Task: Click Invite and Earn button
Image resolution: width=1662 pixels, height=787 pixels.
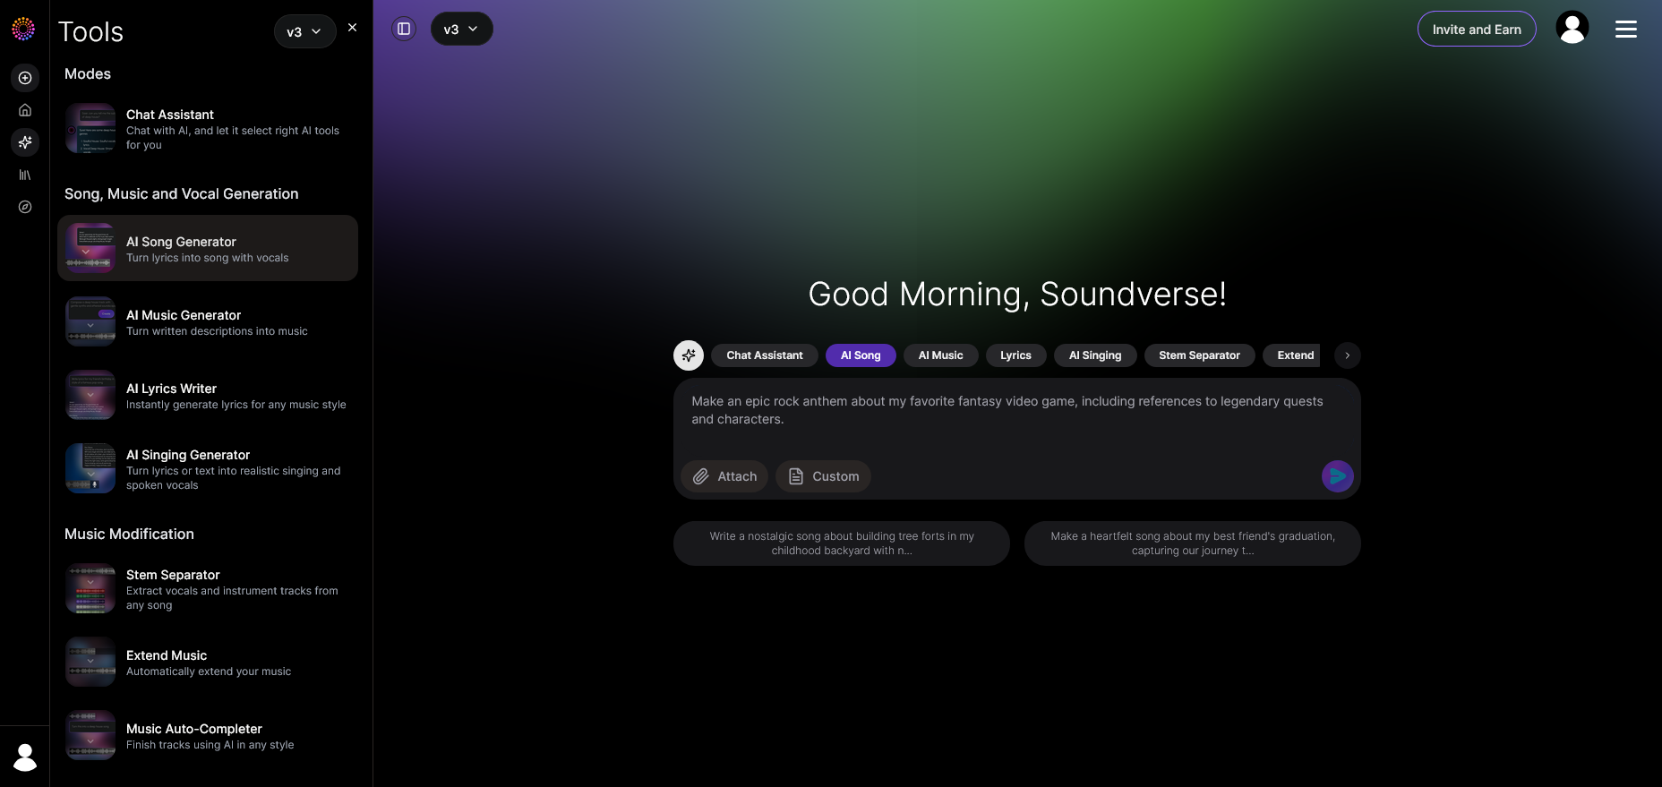Action: (1477, 29)
